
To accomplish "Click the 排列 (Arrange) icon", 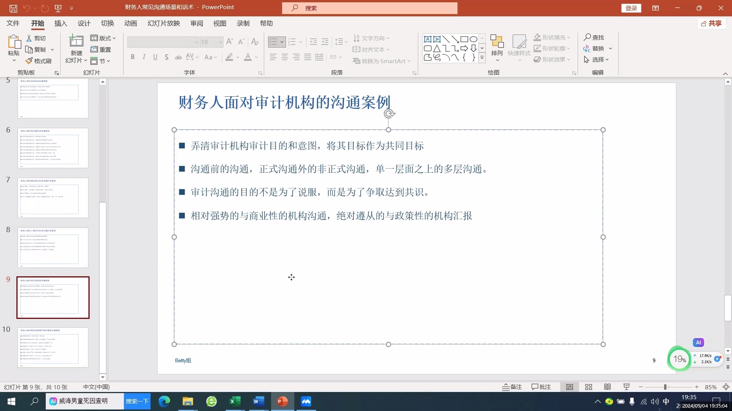I will [x=497, y=46].
